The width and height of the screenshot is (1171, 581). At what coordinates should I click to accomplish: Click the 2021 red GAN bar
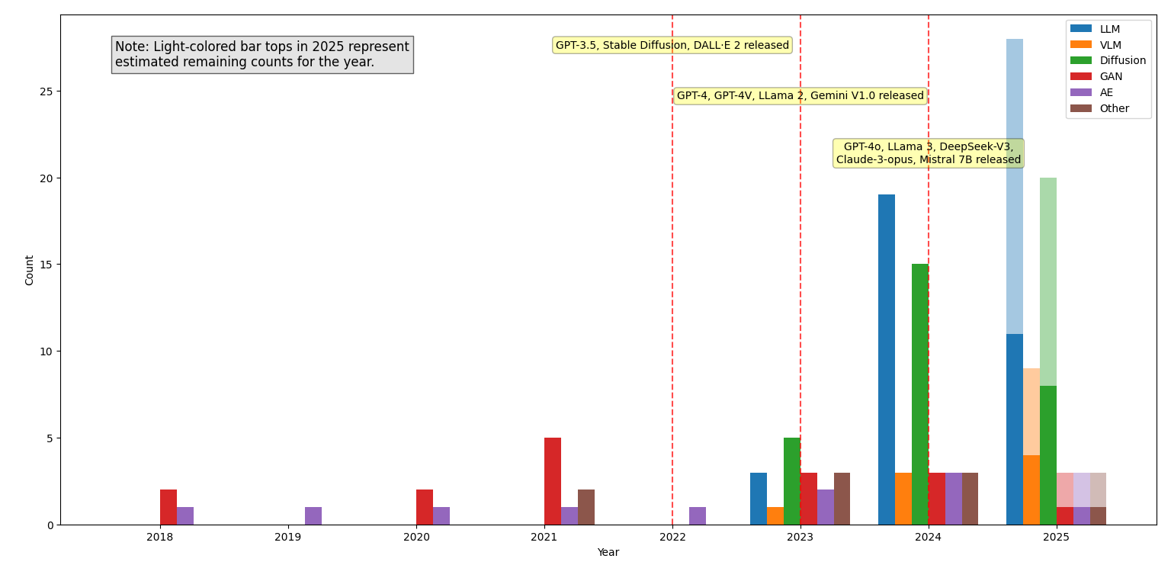tap(553, 481)
